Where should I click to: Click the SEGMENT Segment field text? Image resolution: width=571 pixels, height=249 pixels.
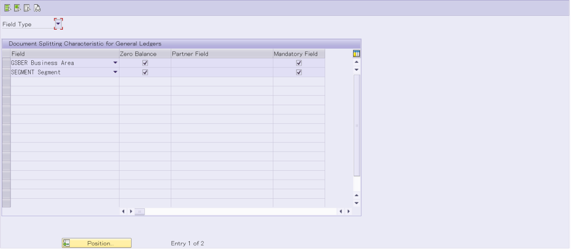tap(36, 72)
